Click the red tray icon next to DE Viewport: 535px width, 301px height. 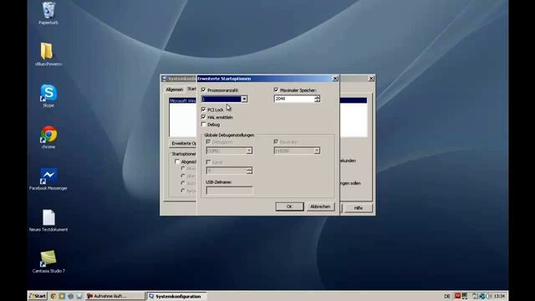[x=457, y=296]
